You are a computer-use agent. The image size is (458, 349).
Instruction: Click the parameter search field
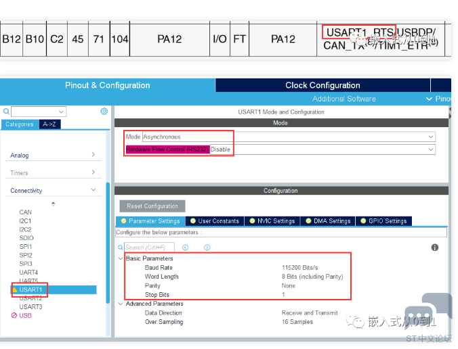pos(149,248)
